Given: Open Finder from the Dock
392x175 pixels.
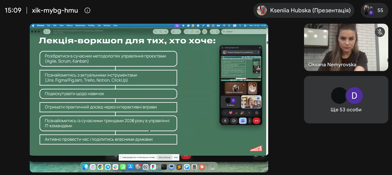Looking at the screenshot, I should click(x=85, y=167).
